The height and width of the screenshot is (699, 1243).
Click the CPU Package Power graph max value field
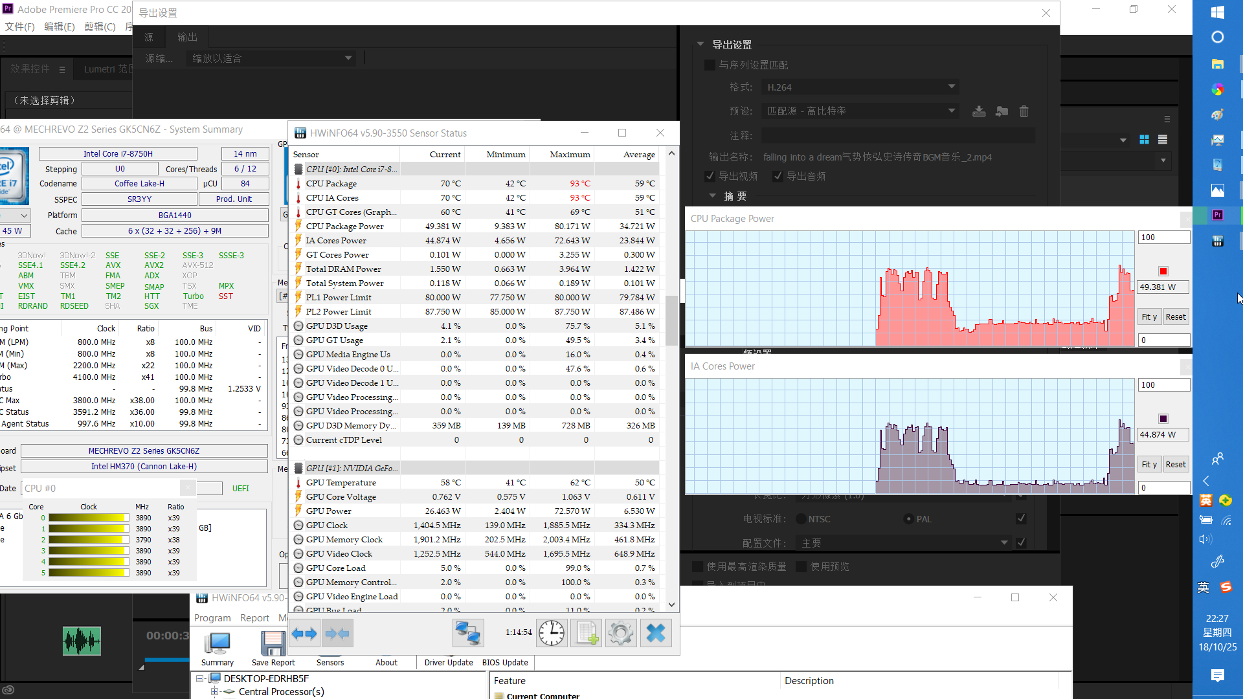(x=1163, y=238)
